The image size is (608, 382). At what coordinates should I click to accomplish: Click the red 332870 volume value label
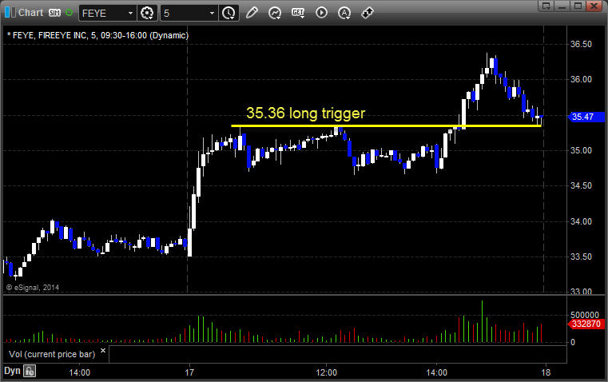tap(586, 324)
